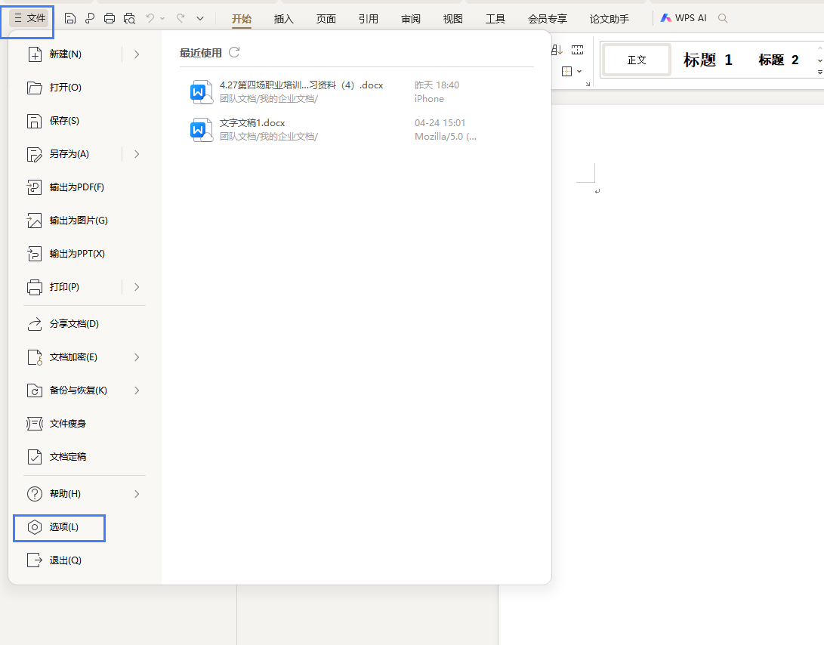Apply the 正文 style
The height and width of the screenshot is (645, 824).
coord(637,60)
